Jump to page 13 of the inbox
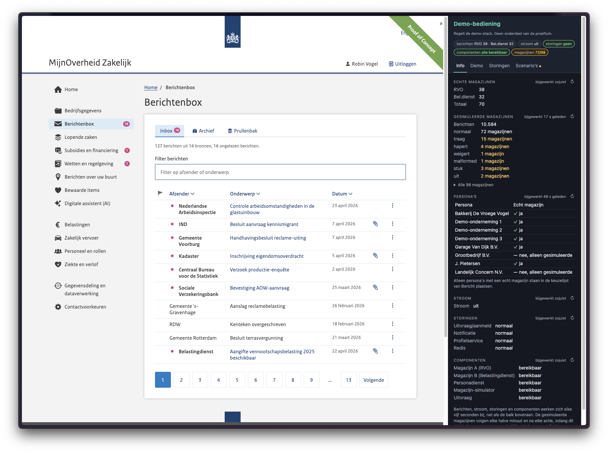This screenshot has height=453, width=608. pyautogui.click(x=349, y=380)
